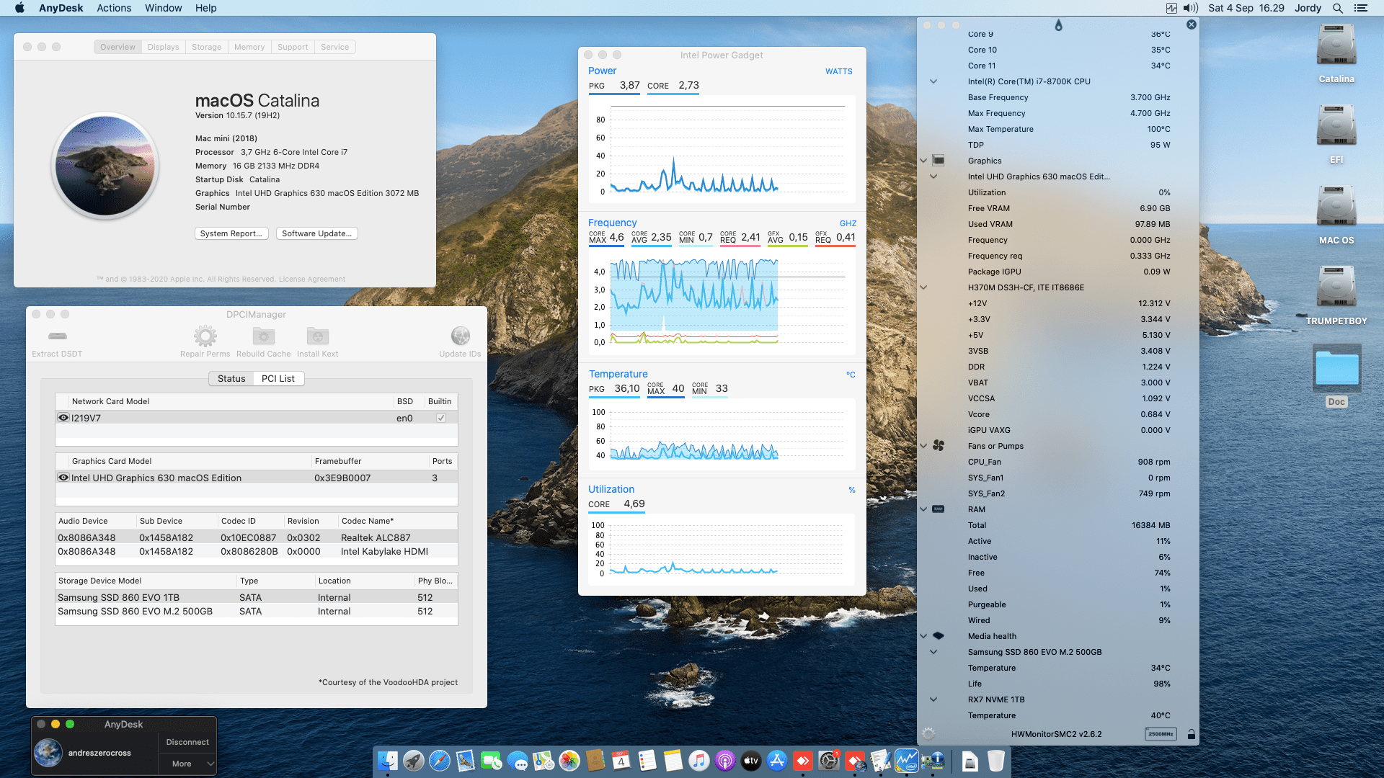
Task: Open the License Agreement link
Action: 312,280
